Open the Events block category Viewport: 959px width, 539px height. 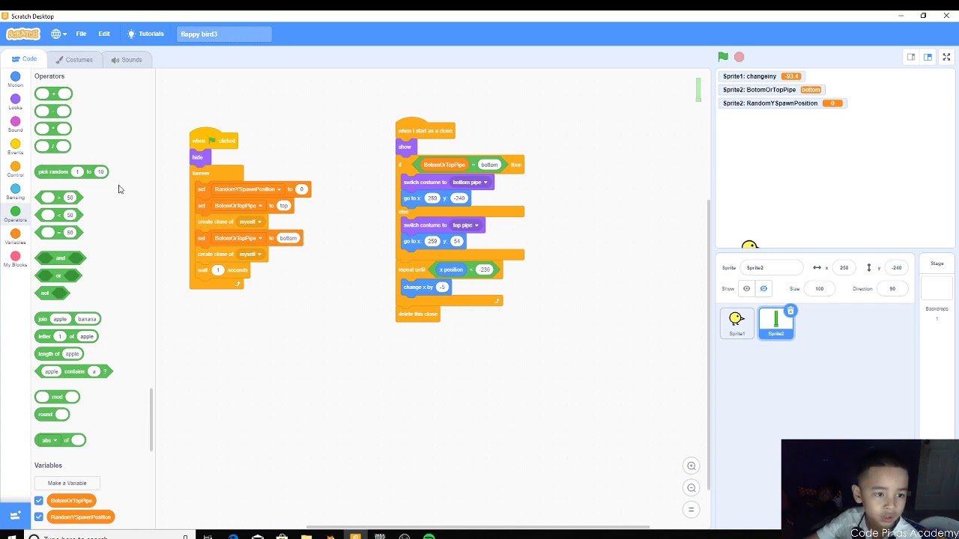point(15,147)
